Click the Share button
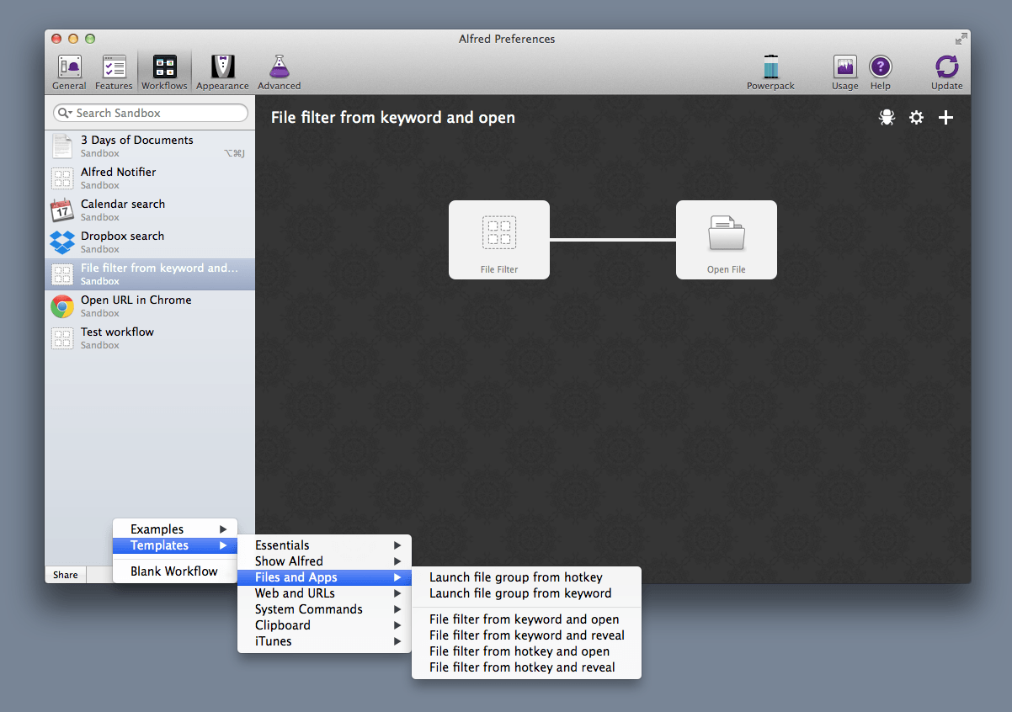Image resolution: width=1012 pixels, height=712 pixels. click(x=65, y=575)
